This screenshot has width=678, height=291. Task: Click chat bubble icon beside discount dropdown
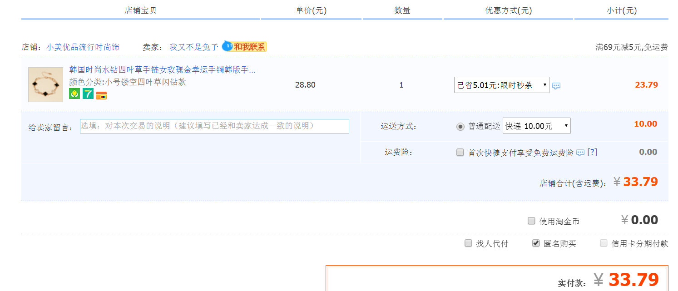556,86
